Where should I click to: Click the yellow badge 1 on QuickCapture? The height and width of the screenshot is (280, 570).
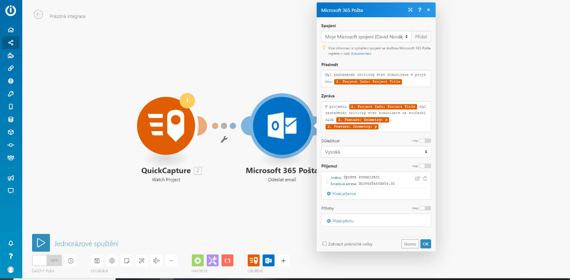point(187,101)
